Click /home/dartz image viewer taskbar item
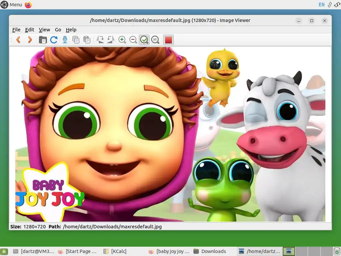This screenshot has width=341, height=256. click(259, 251)
